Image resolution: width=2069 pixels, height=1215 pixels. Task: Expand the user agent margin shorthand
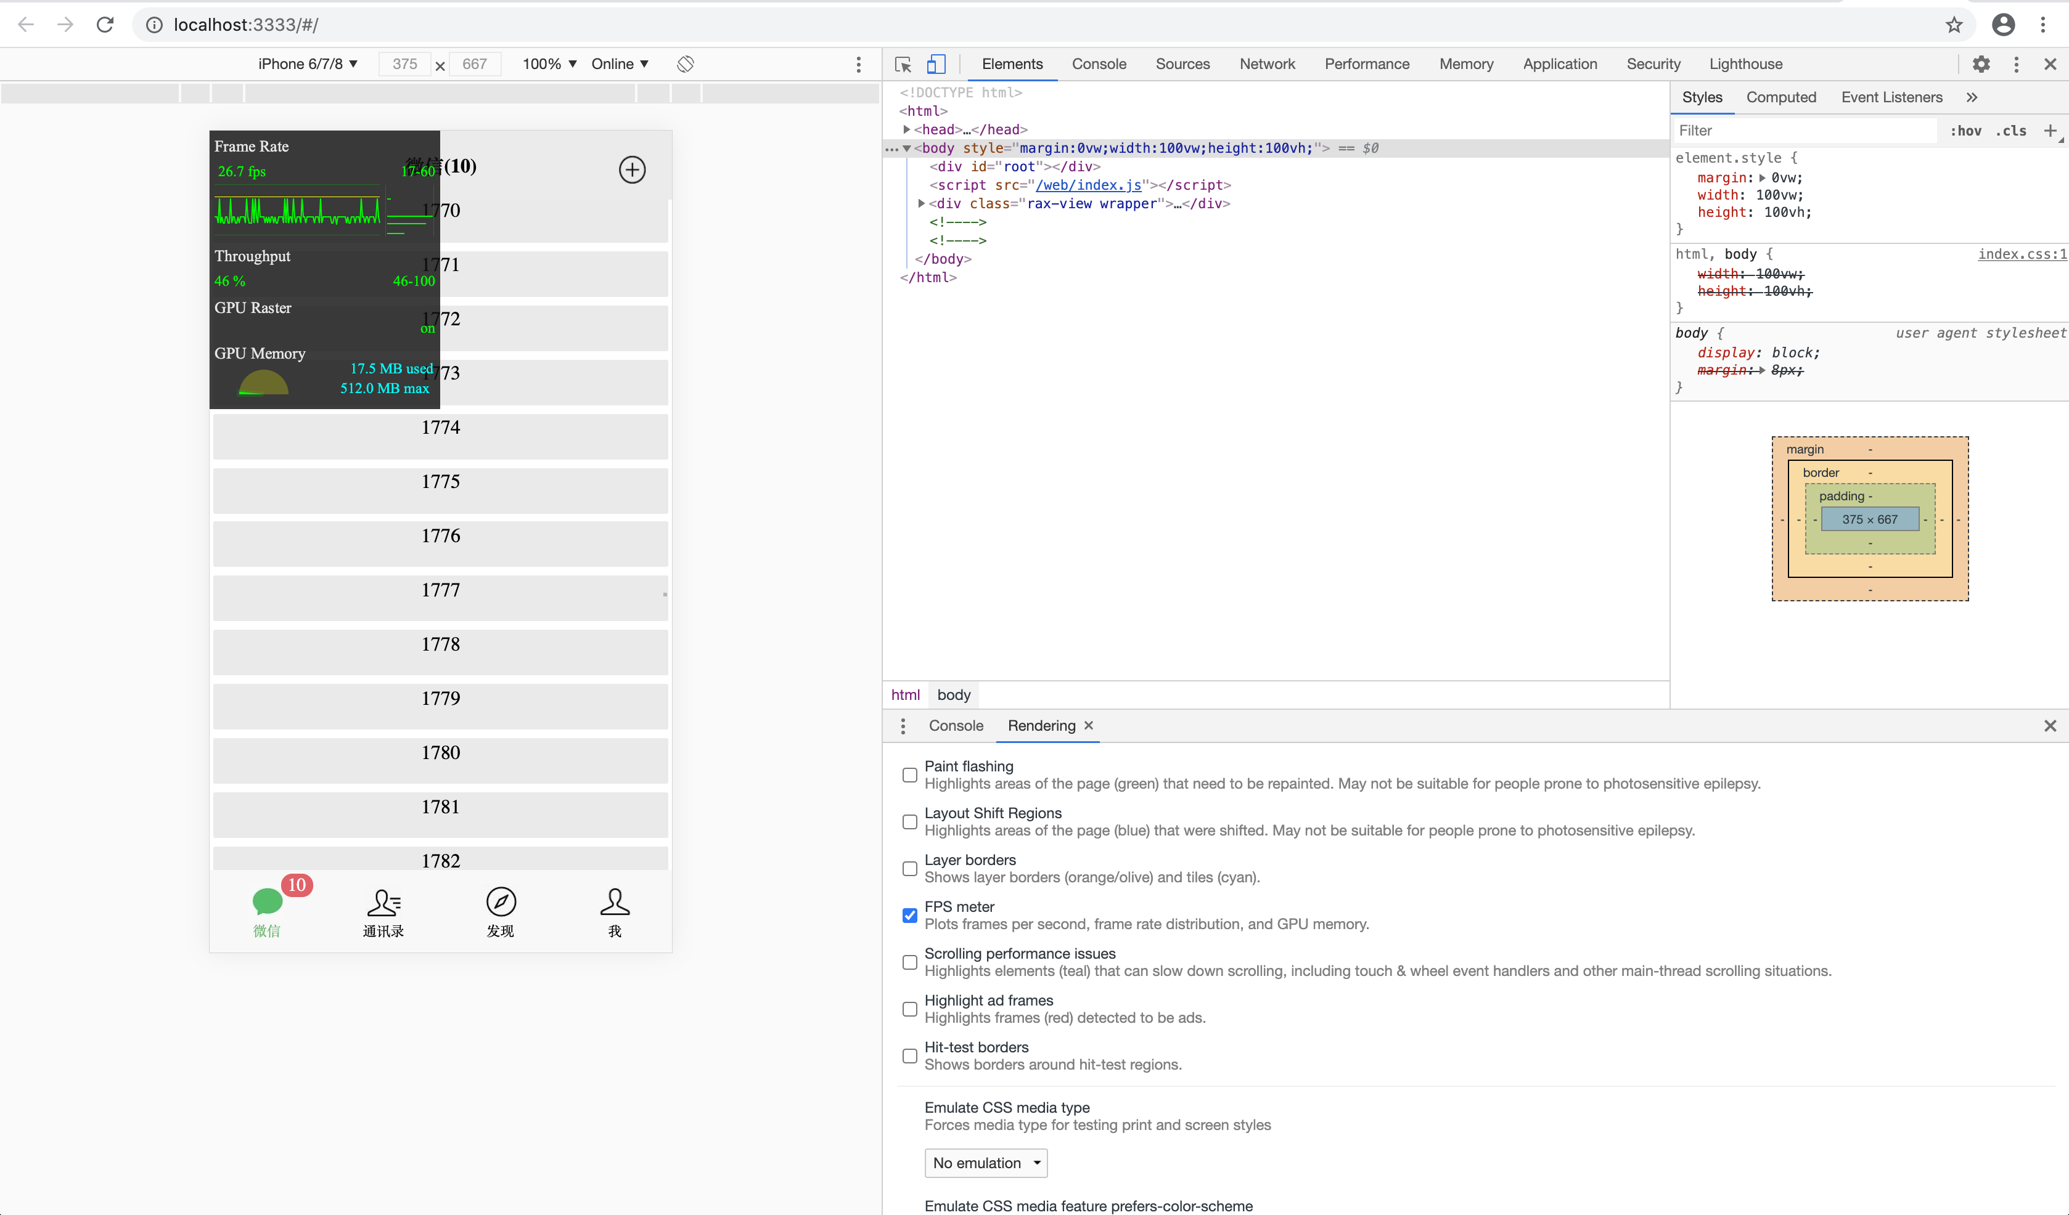(x=1762, y=370)
